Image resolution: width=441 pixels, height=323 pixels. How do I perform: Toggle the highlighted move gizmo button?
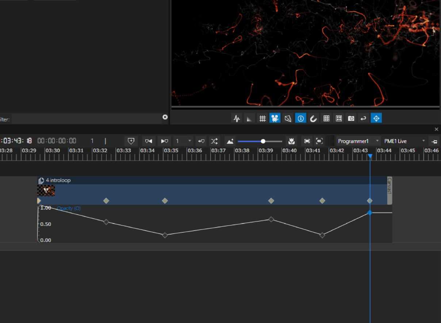(376, 118)
